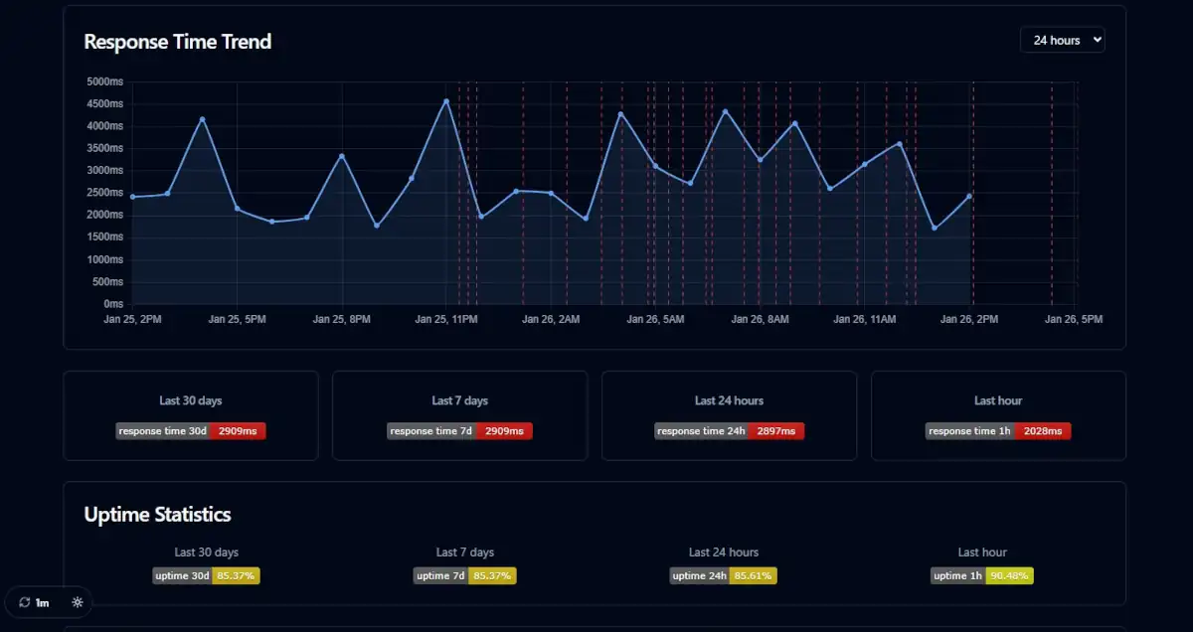Screen dimensions: 1193x632
Task: Open the uptime 24h badge
Action: (724, 575)
